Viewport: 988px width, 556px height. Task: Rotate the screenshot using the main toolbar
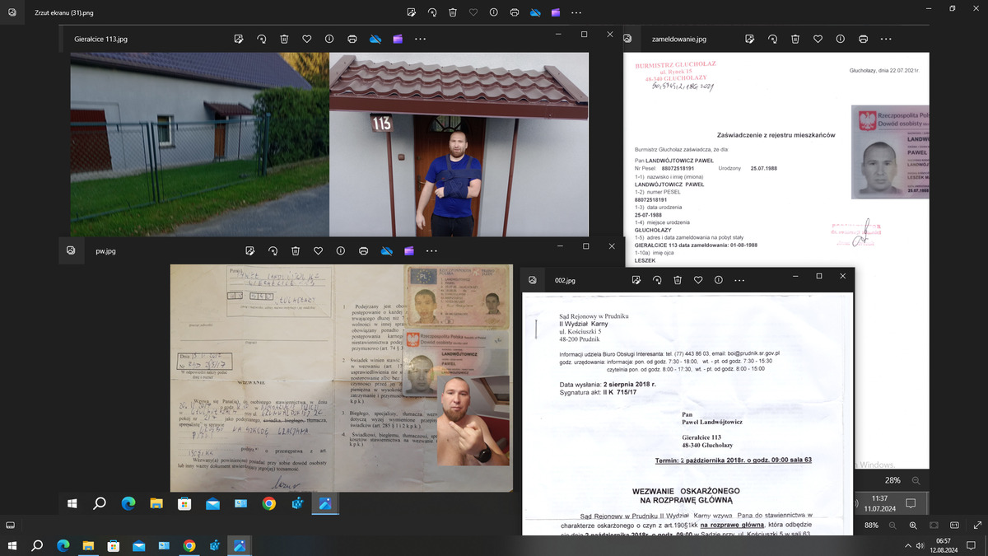click(x=432, y=12)
